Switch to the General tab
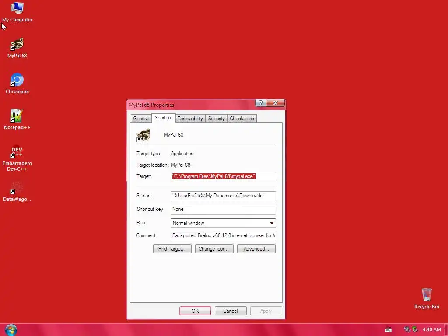The width and height of the screenshot is (448, 336). (141, 119)
